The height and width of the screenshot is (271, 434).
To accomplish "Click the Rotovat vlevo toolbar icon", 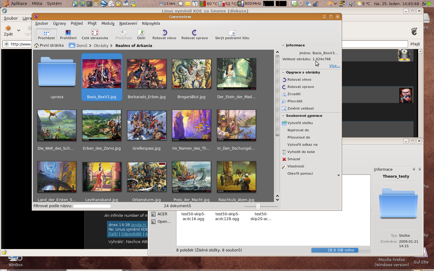I will tap(164, 33).
